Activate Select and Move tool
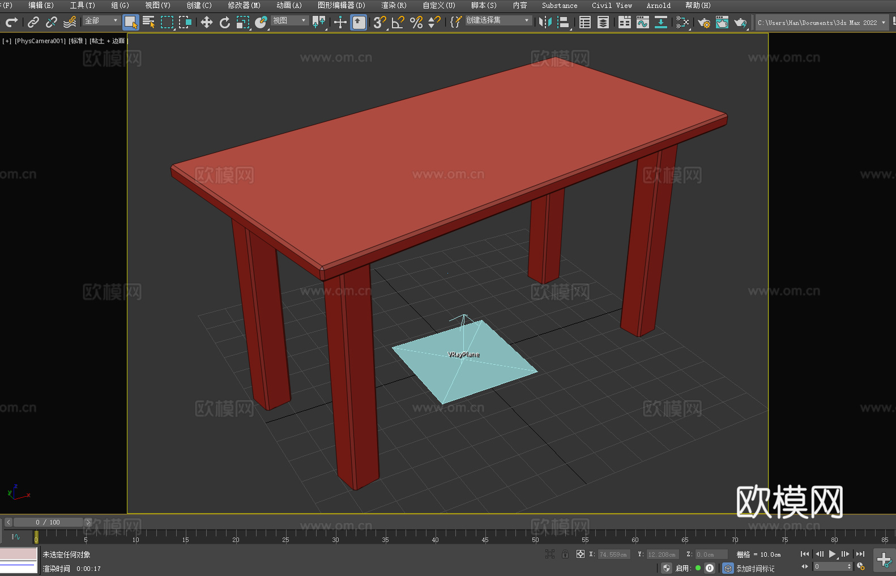 pyautogui.click(x=207, y=22)
